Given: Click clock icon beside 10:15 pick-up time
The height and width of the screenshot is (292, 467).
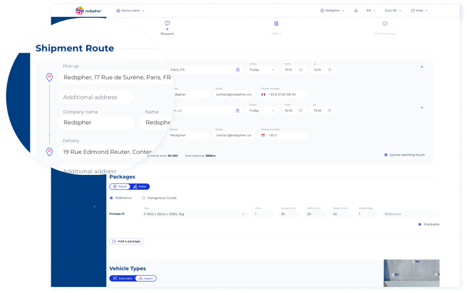Looking at the screenshot, I should [301, 70].
